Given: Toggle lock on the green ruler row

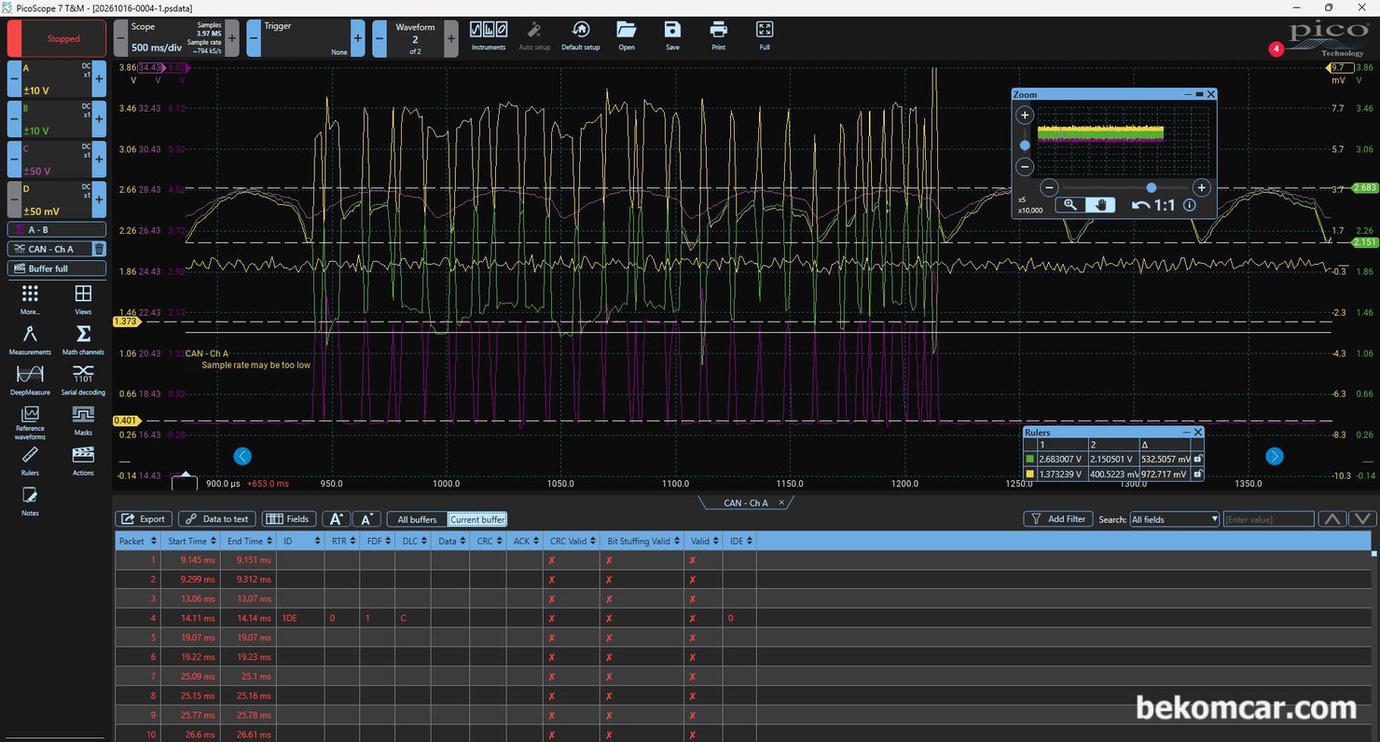Looking at the screenshot, I should (x=1198, y=459).
